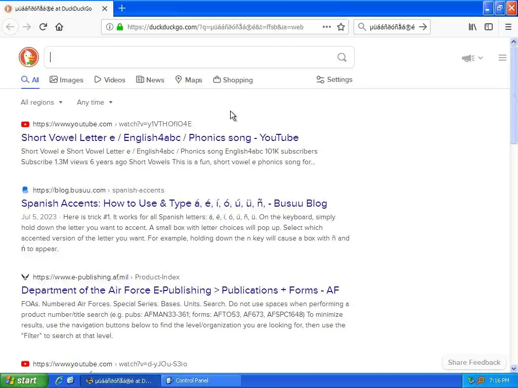Viewport: 518px width, 388px height.
Task: Close the DuckDuckGo tab
Action: (105, 9)
